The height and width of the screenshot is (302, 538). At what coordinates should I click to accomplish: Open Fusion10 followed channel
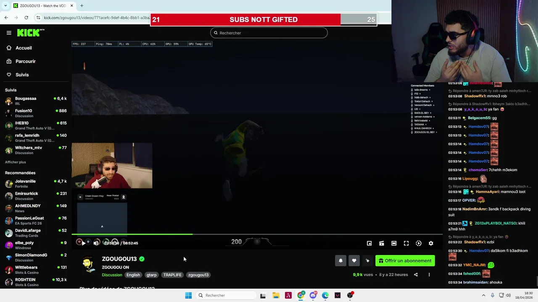pyautogui.click(x=36, y=113)
